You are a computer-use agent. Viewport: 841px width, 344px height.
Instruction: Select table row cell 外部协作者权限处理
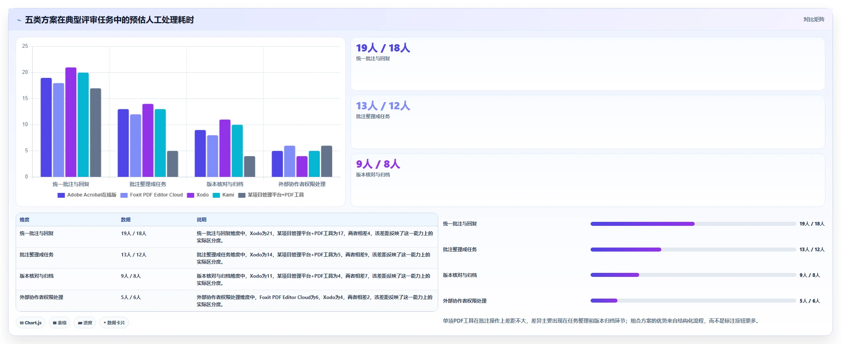[x=41, y=297]
